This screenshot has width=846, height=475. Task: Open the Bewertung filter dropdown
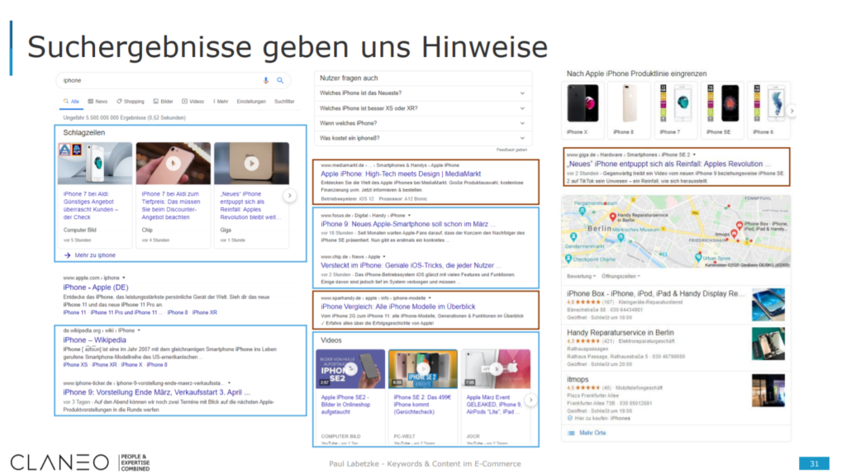[x=581, y=277]
